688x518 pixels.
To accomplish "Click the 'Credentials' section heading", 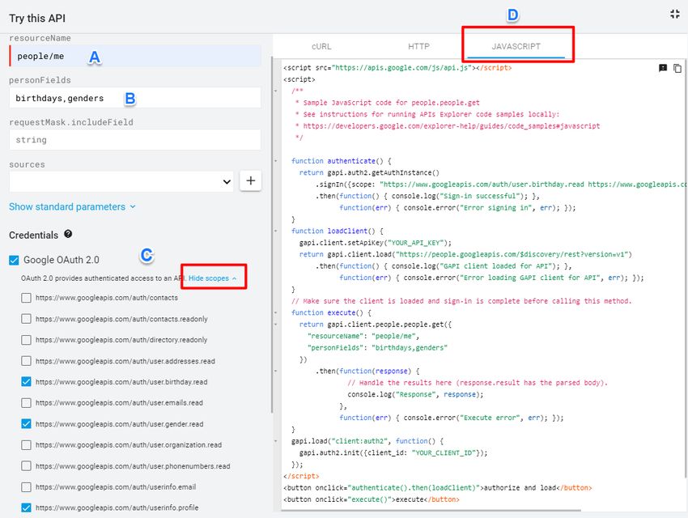I will point(34,235).
